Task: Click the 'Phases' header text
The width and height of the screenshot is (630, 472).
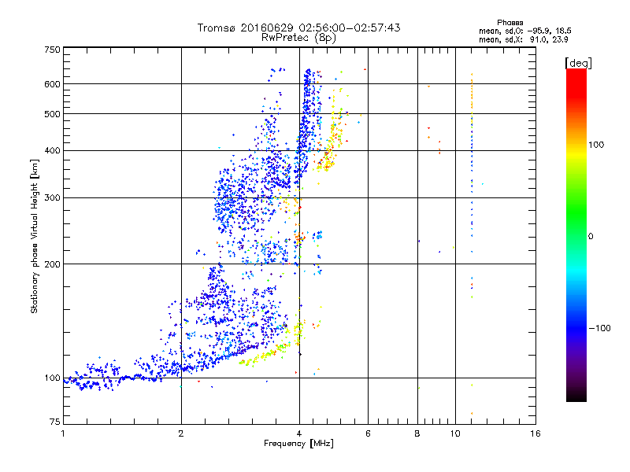Action: (510, 23)
